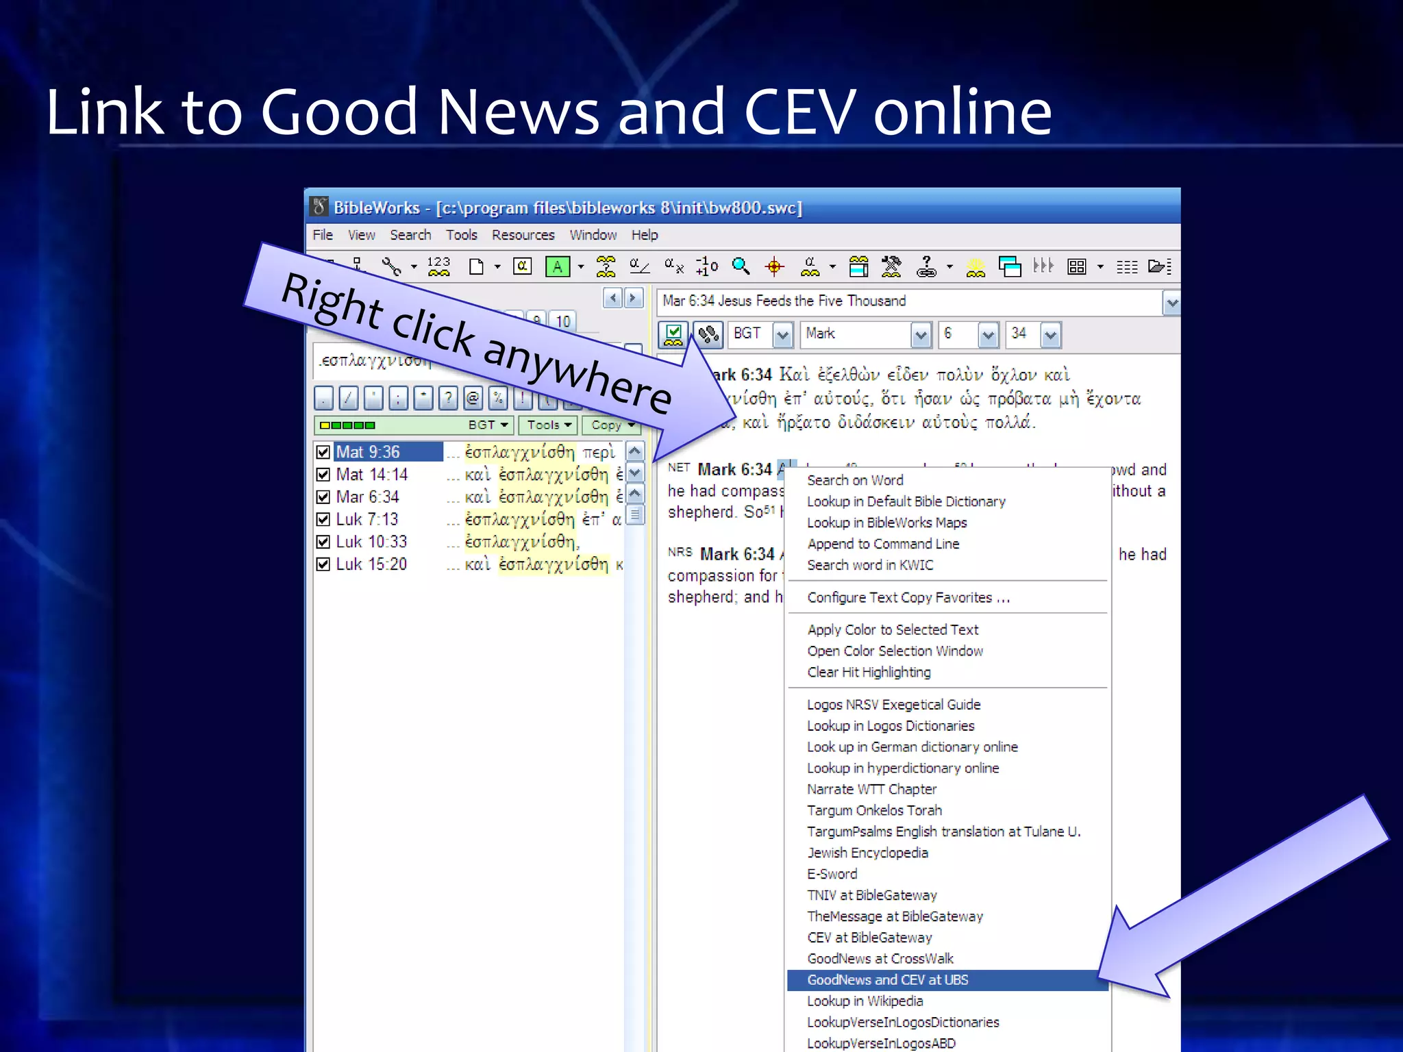
Task: Click the wrench setup toolbar icon
Action: [x=391, y=266]
